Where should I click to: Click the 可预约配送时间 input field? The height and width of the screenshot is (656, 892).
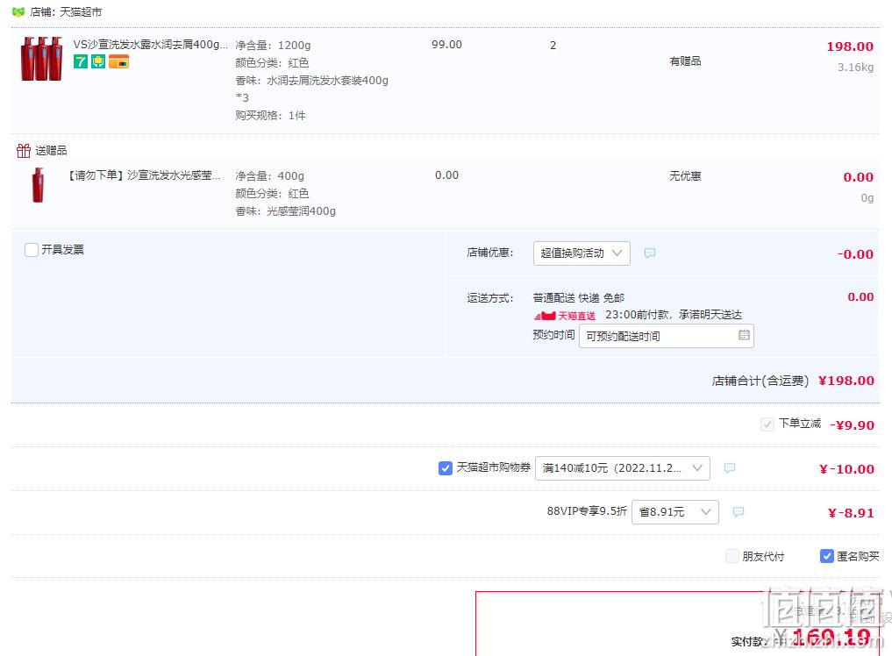click(x=667, y=336)
